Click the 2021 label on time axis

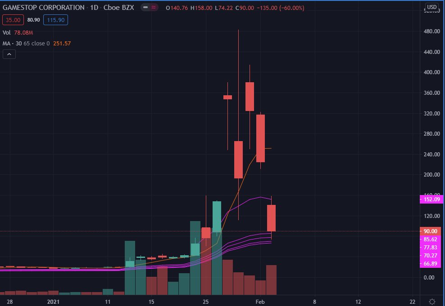[53, 302]
